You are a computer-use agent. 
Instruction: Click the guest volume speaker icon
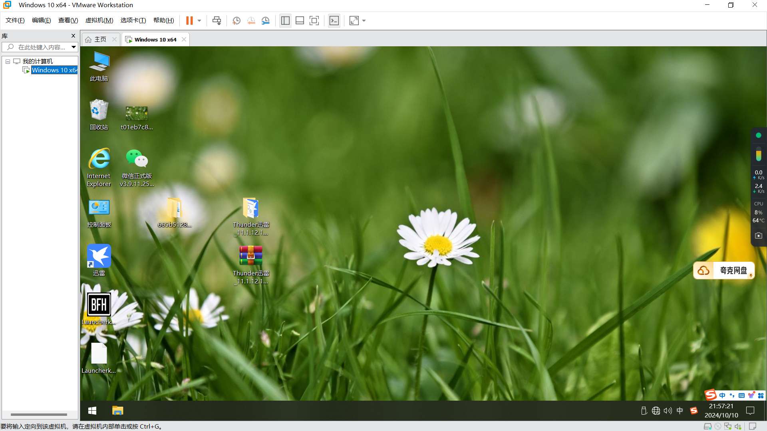pos(668,411)
